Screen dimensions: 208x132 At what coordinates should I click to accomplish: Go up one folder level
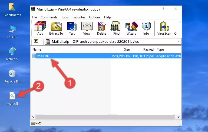coord(36,41)
